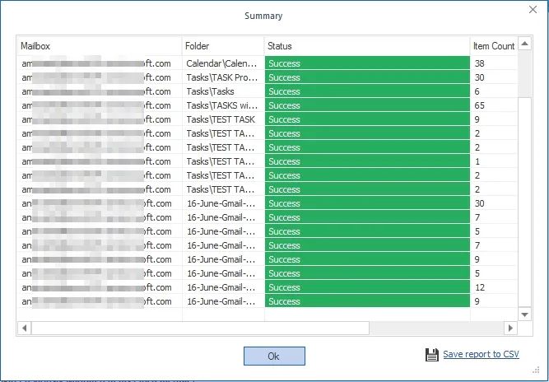Click item count 30 in the Tasks\TASK Pro... row
Image resolution: width=549 pixels, height=382 pixels.
coord(494,77)
